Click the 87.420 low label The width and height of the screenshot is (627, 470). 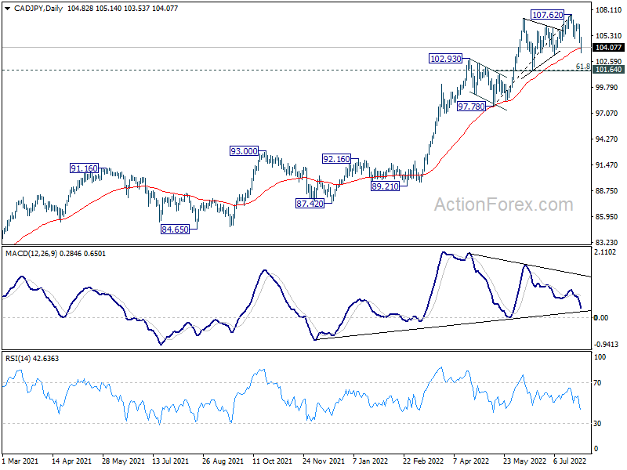pos(310,204)
